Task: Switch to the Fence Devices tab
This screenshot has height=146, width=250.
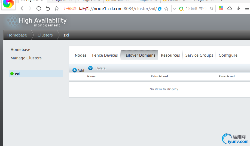Action: coord(105,55)
